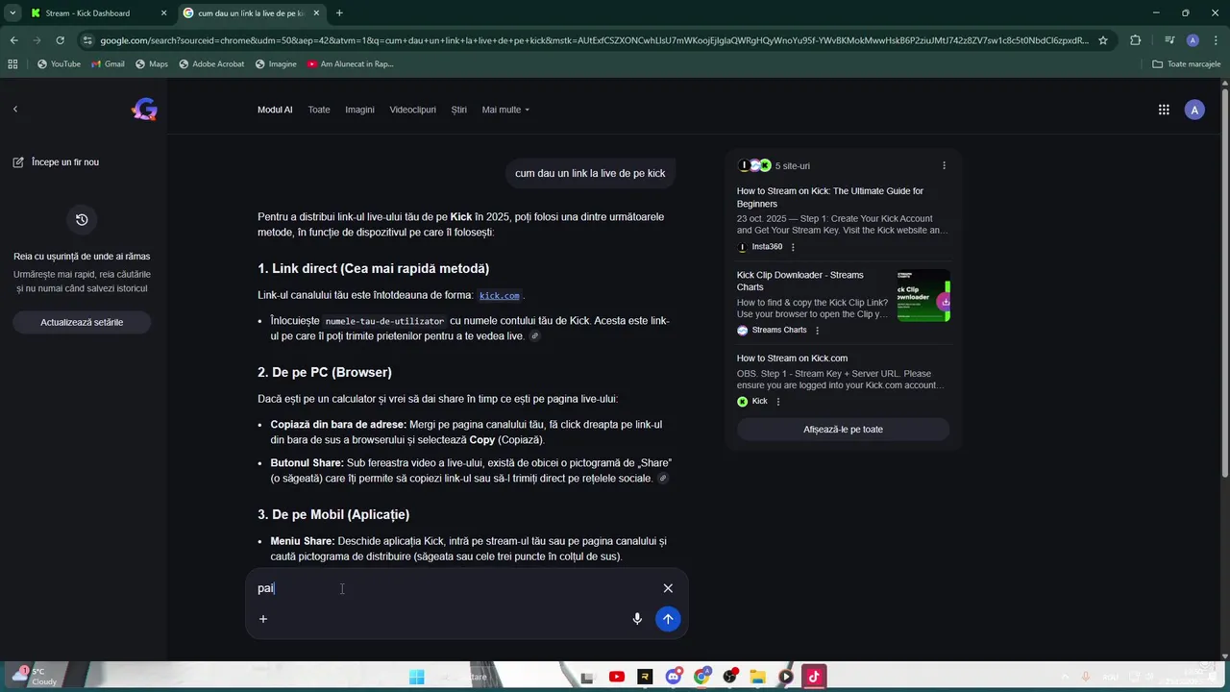1230x692 pixels.
Task: Select the Toate search tab
Action: (x=319, y=110)
